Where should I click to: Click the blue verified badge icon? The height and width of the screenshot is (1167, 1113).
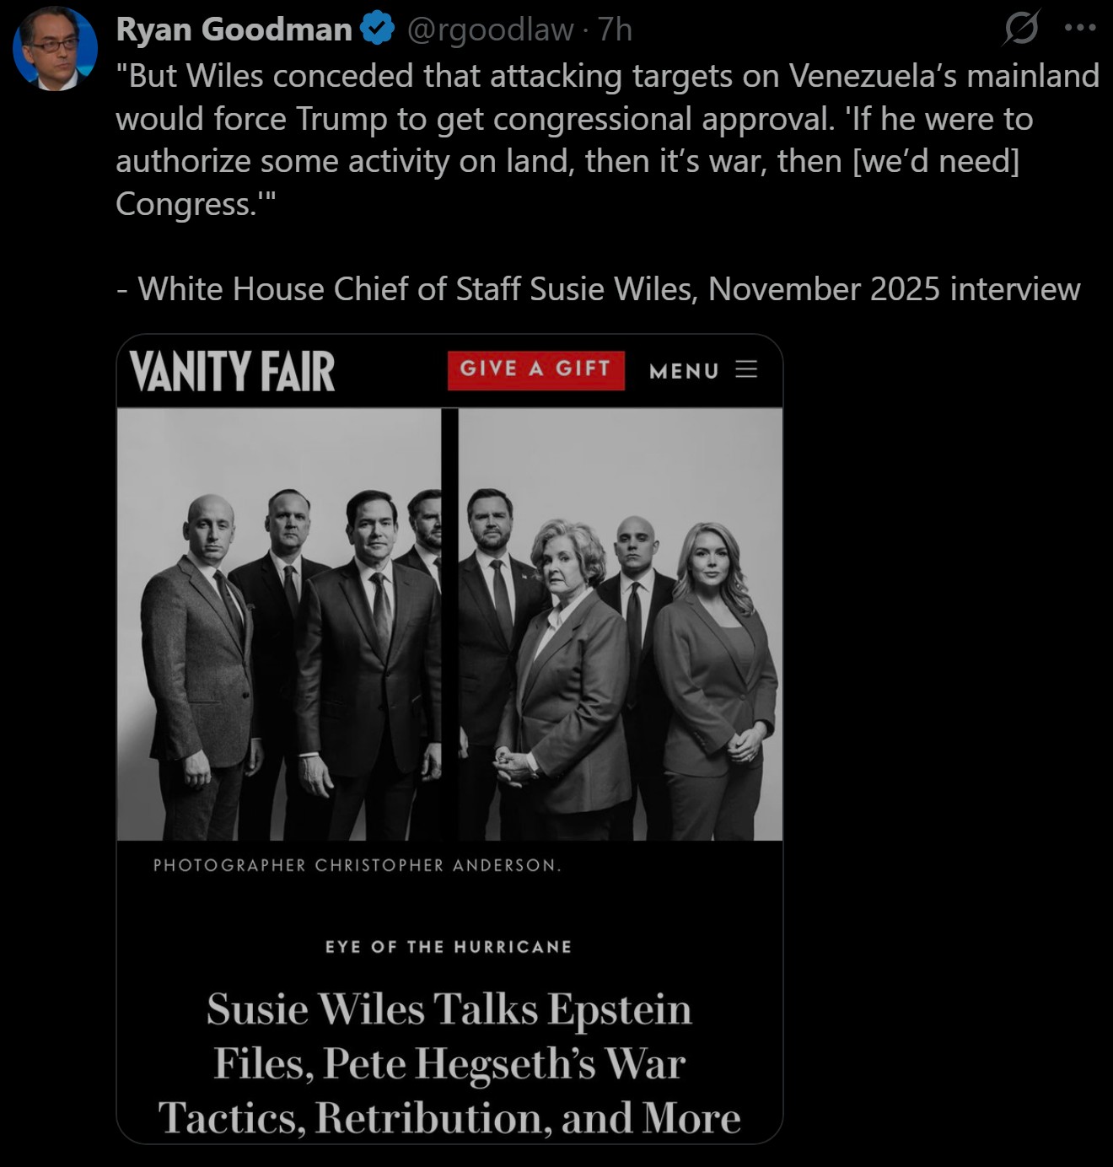(377, 29)
